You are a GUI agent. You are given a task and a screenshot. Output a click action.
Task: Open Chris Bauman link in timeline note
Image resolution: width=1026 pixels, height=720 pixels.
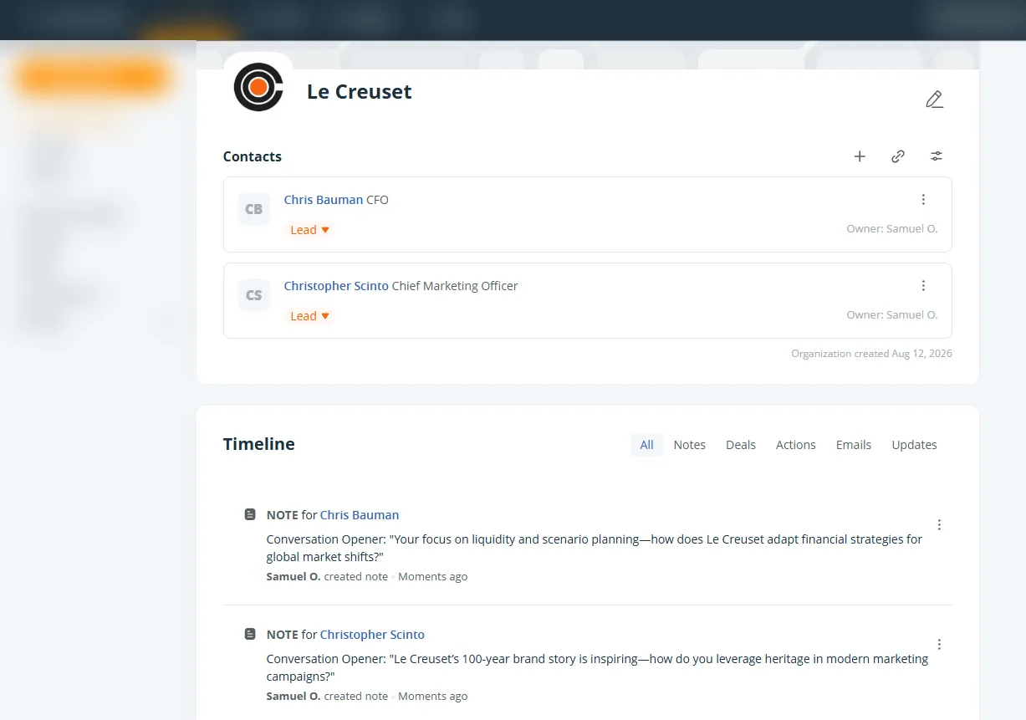(360, 515)
